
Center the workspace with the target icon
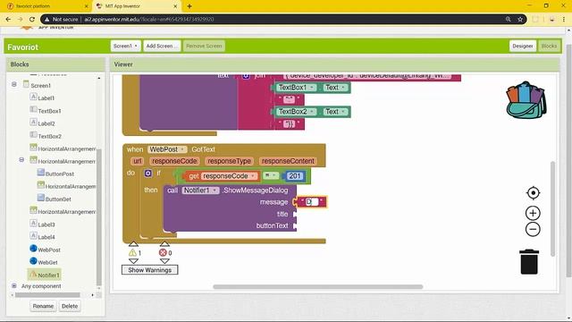pyautogui.click(x=533, y=193)
